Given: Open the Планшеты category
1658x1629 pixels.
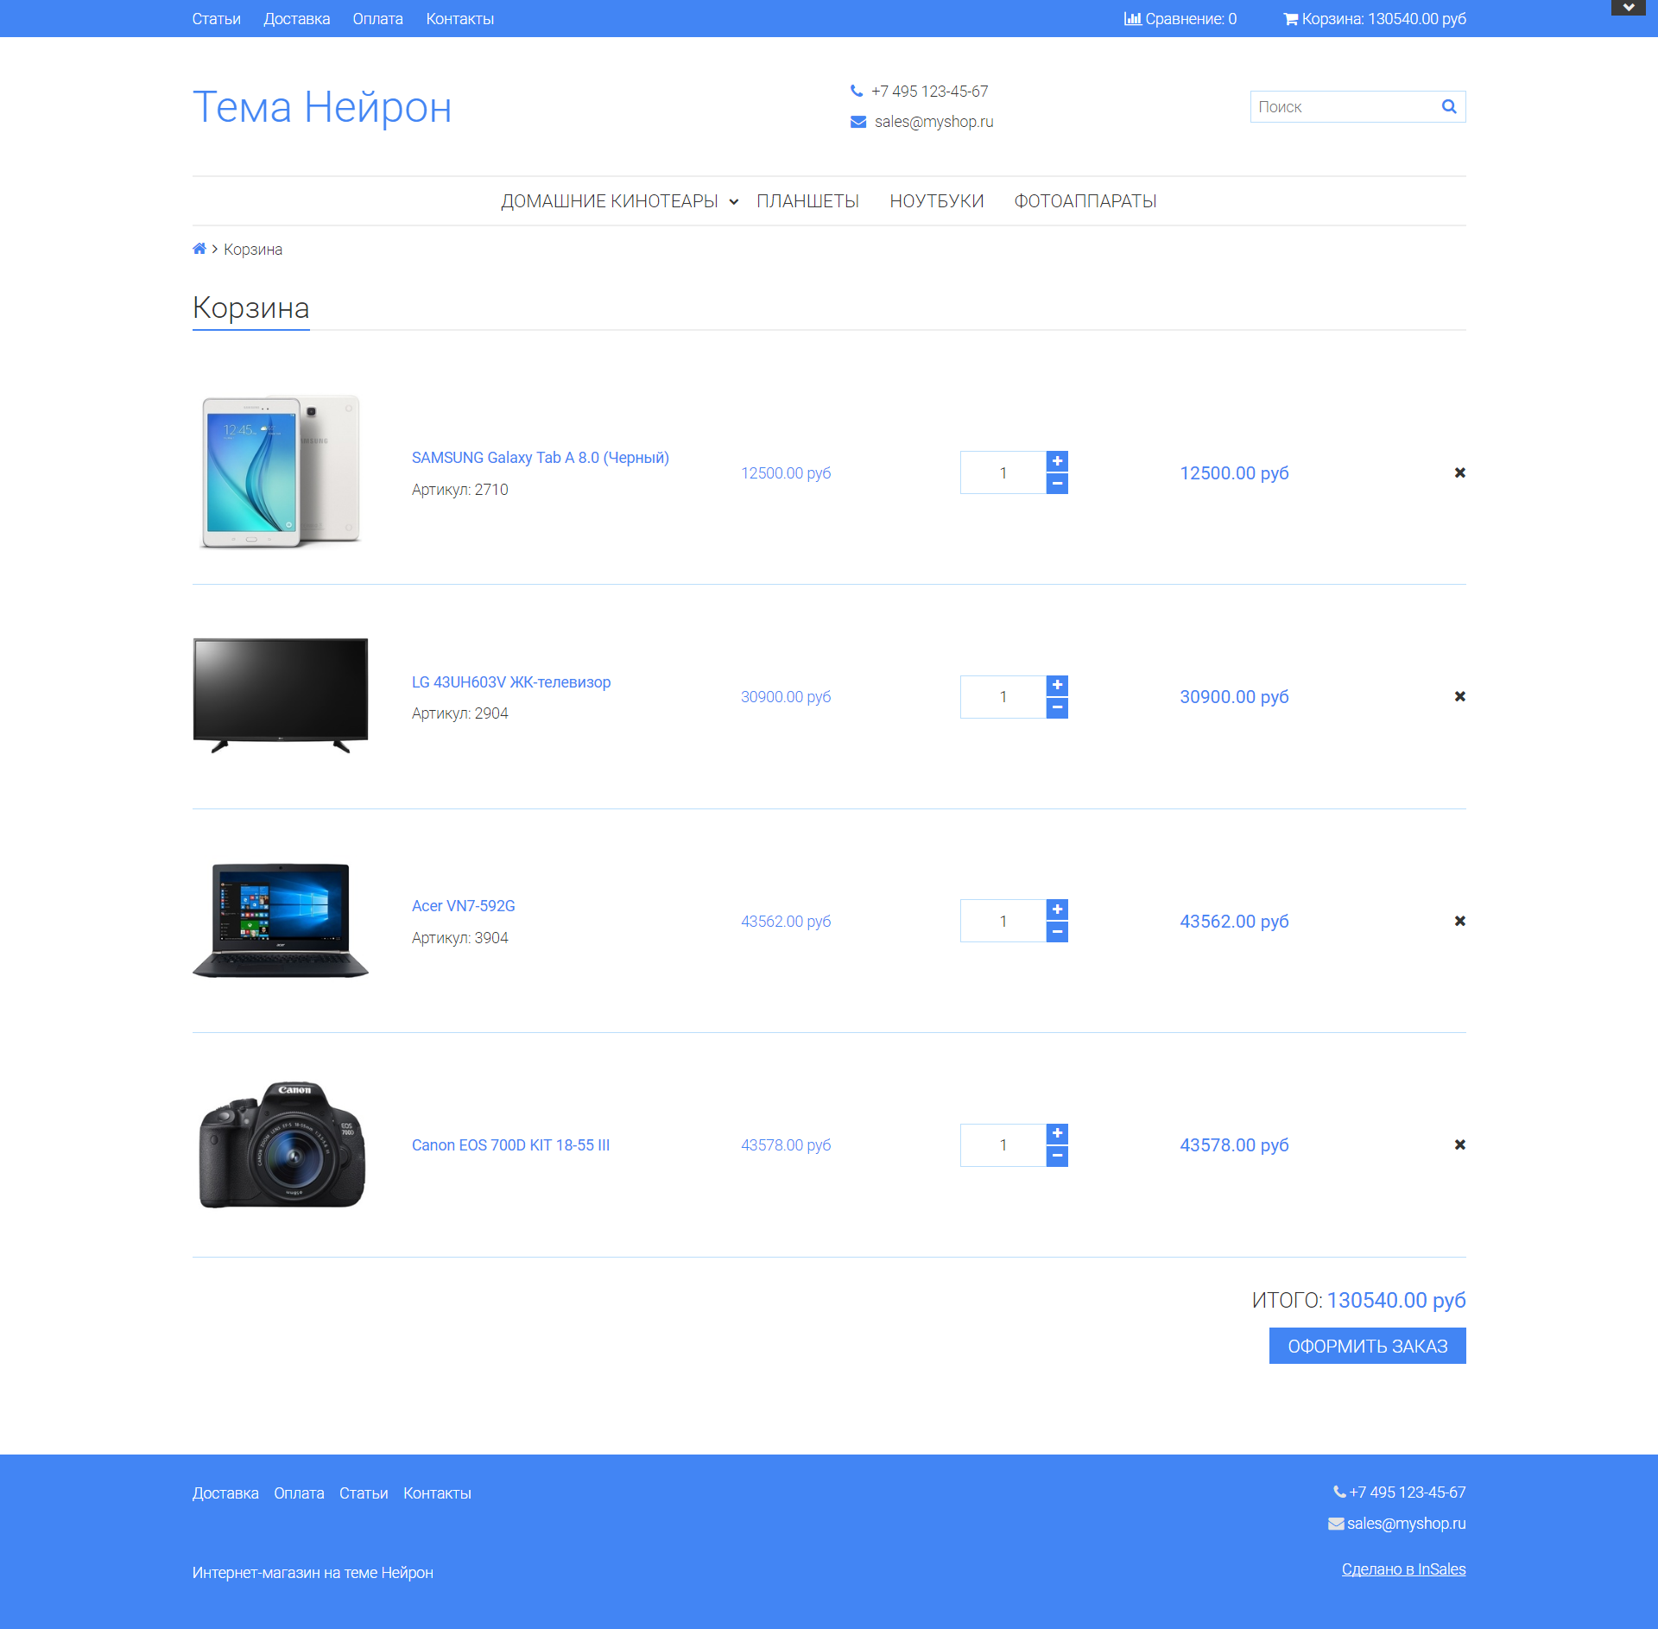Looking at the screenshot, I should (807, 201).
